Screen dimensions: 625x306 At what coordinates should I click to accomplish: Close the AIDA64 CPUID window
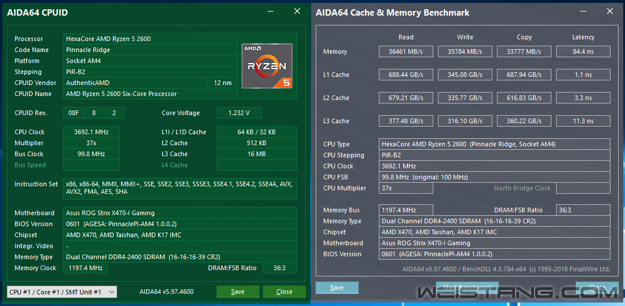point(297,12)
